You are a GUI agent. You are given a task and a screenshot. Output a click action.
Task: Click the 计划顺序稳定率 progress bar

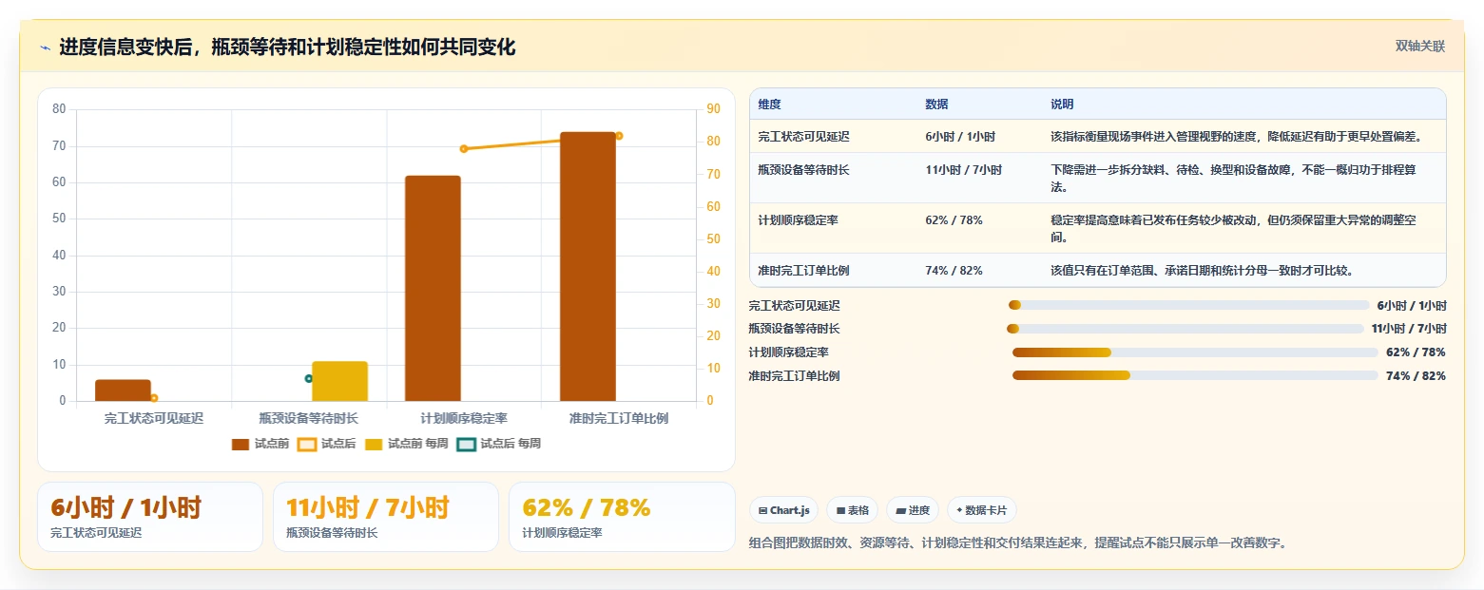(x=1195, y=352)
